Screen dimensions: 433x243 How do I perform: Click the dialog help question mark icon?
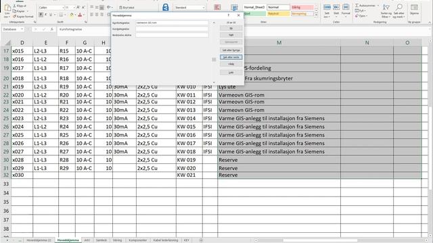[x=229, y=16]
